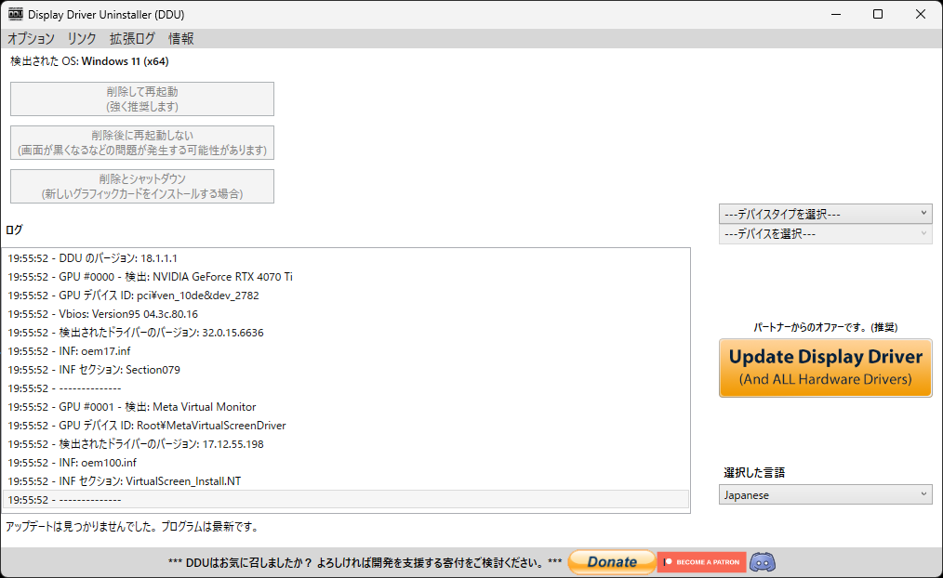Select log row INF: oem100.inf

pos(346,464)
